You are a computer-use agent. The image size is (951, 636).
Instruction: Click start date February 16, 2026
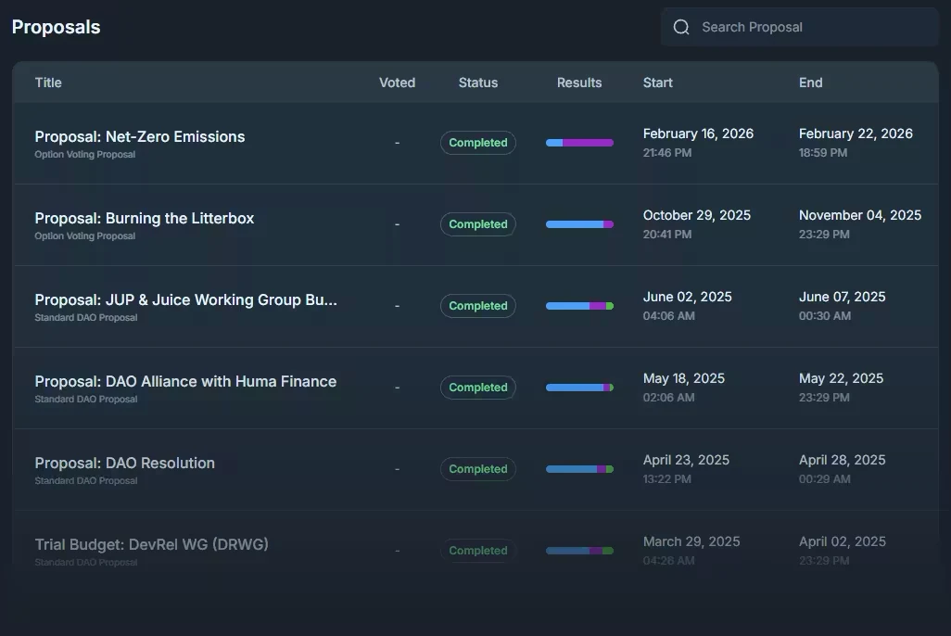pyautogui.click(x=698, y=134)
